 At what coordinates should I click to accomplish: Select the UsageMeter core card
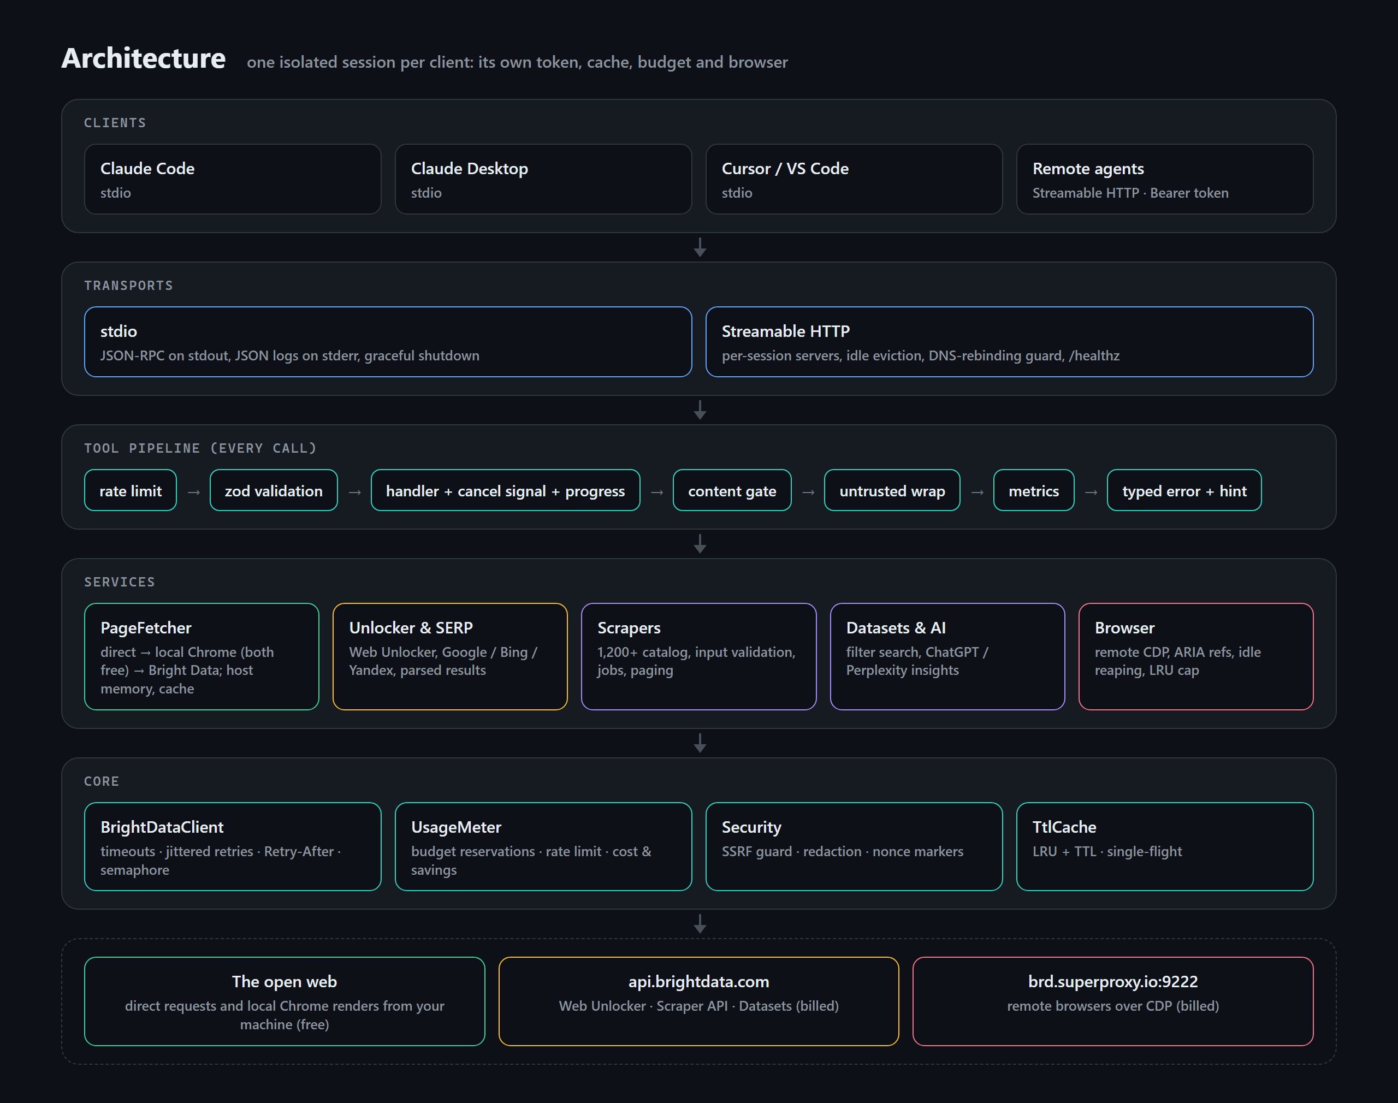(x=543, y=846)
